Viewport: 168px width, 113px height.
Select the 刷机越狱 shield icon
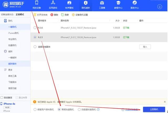(86, 3)
